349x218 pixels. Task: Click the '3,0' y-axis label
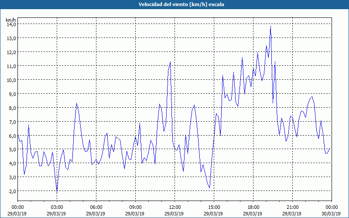click(12, 177)
